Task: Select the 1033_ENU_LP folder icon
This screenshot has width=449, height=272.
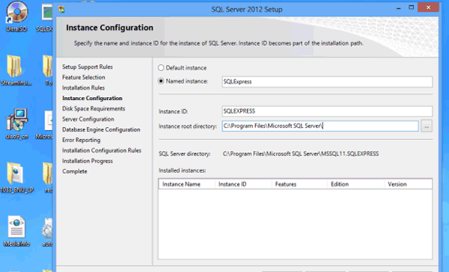Action: pyautogui.click(x=16, y=177)
